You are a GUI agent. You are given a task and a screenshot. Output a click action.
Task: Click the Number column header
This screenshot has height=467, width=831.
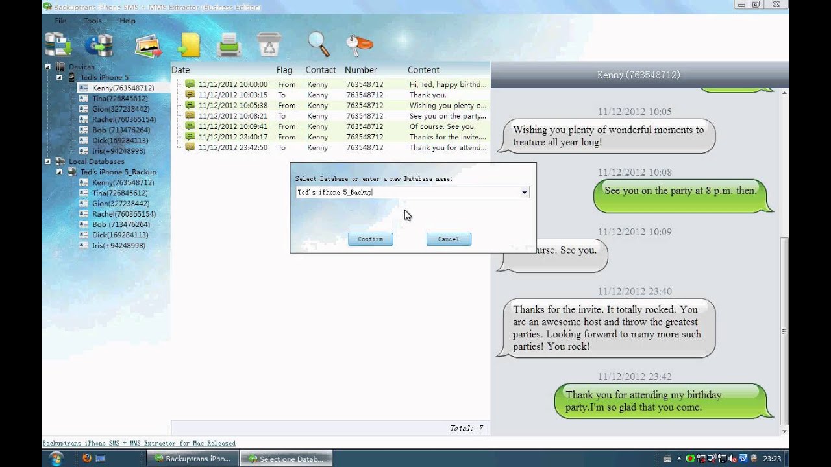(361, 70)
